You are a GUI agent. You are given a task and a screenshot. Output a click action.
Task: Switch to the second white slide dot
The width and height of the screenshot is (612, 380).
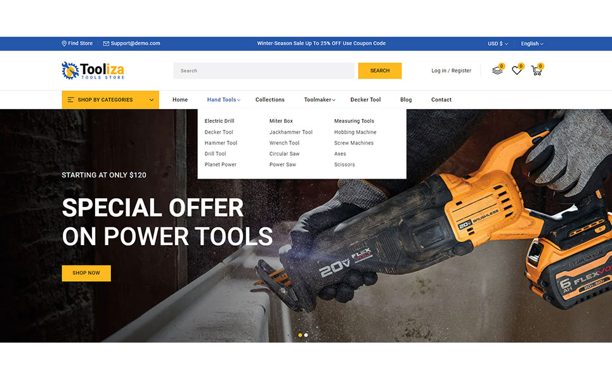point(306,334)
